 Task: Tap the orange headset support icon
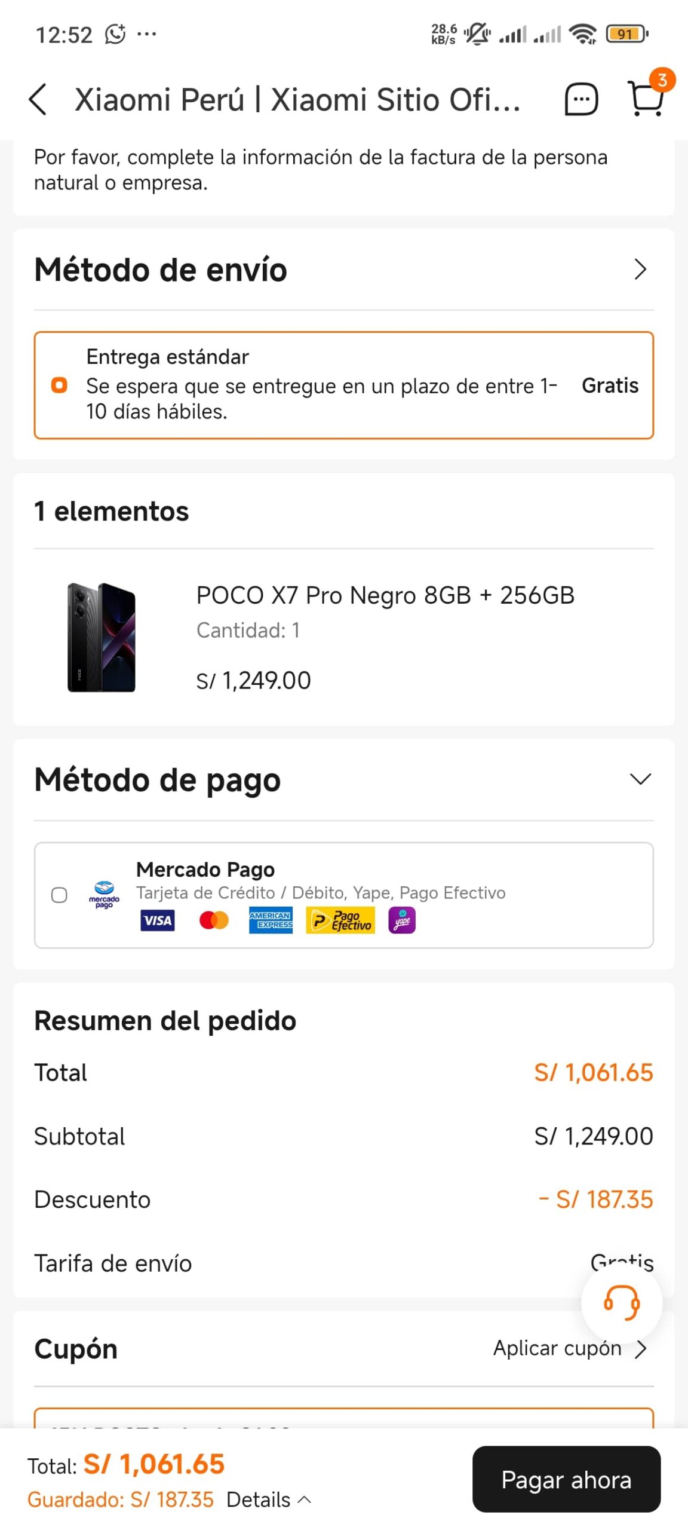point(621,1303)
